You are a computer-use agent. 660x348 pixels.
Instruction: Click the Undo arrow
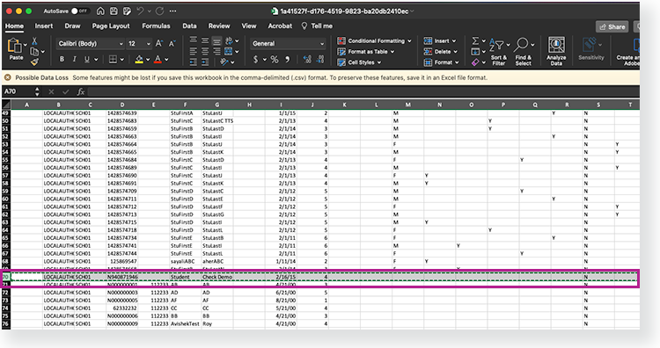coord(140,11)
